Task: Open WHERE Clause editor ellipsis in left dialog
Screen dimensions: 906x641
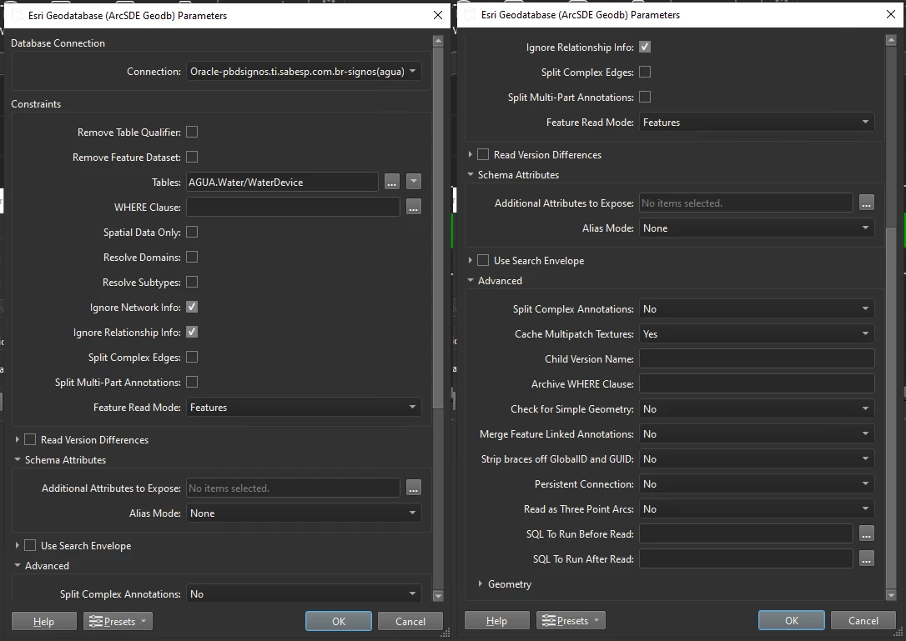Action: [x=414, y=207]
